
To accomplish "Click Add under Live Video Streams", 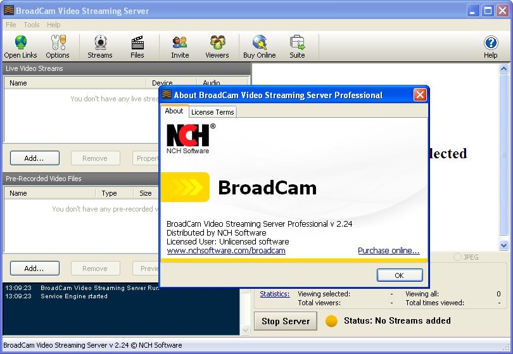I will [x=34, y=158].
